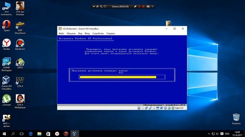
Task: Switch to VirtualBox on the taskbar
Action: [x=75, y=134]
